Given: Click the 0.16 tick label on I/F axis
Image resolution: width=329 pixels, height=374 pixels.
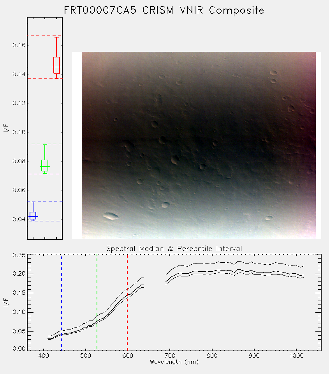Looking at the screenshot, I should (19, 45).
